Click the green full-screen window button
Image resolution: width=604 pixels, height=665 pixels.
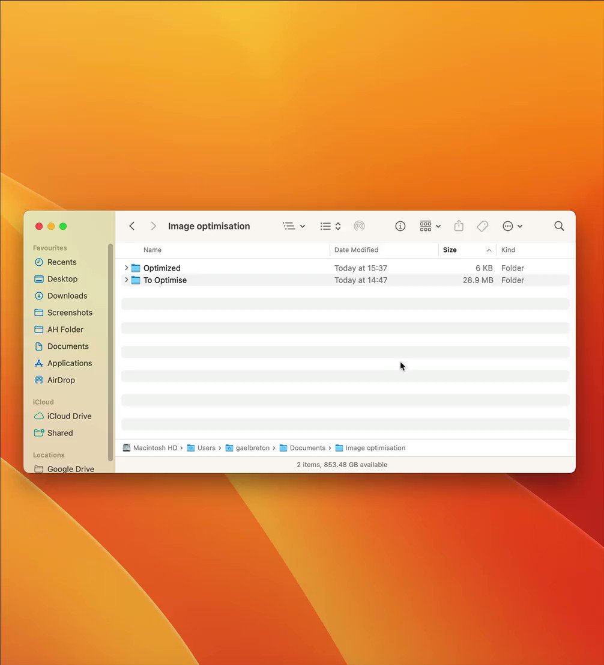(63, 226)
